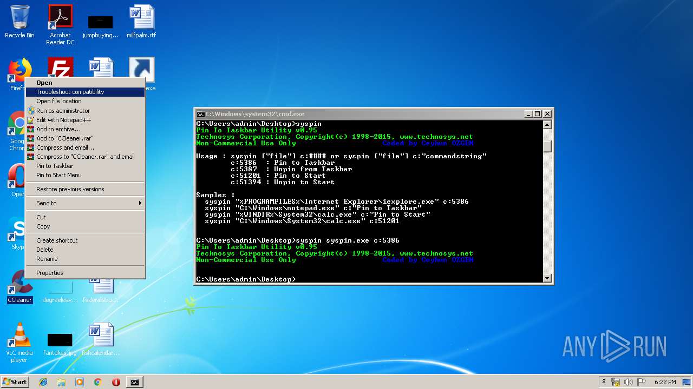Click the cmd window vertical scrollbar thumb

coord(547,146)
